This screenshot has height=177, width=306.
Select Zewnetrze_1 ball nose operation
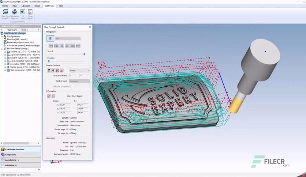click(x=25, y=64)
